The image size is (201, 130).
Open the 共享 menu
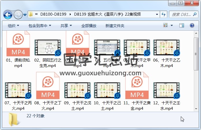coord(66,26)
